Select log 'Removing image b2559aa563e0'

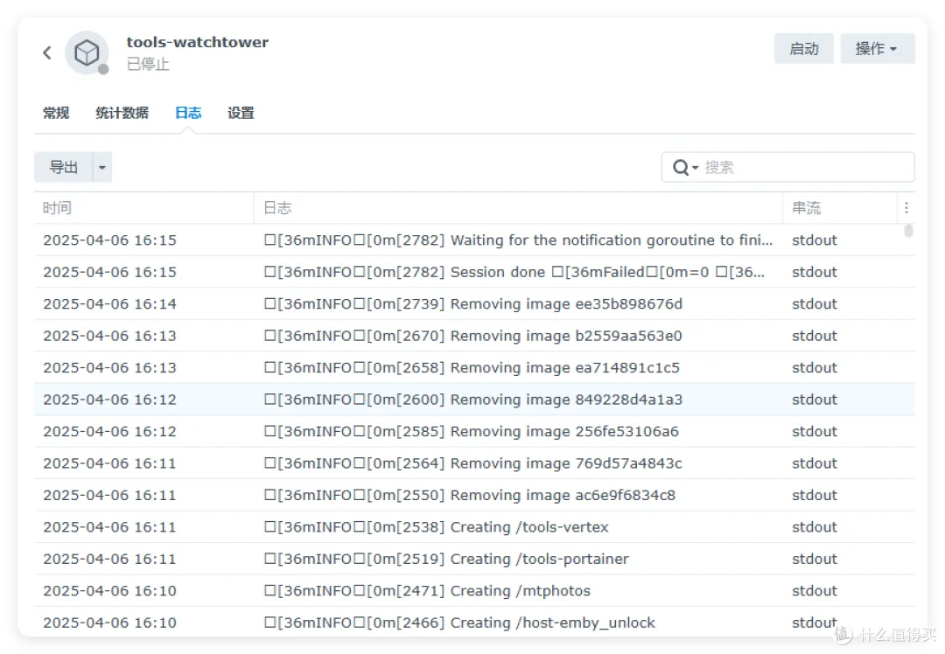click(474, 336)
